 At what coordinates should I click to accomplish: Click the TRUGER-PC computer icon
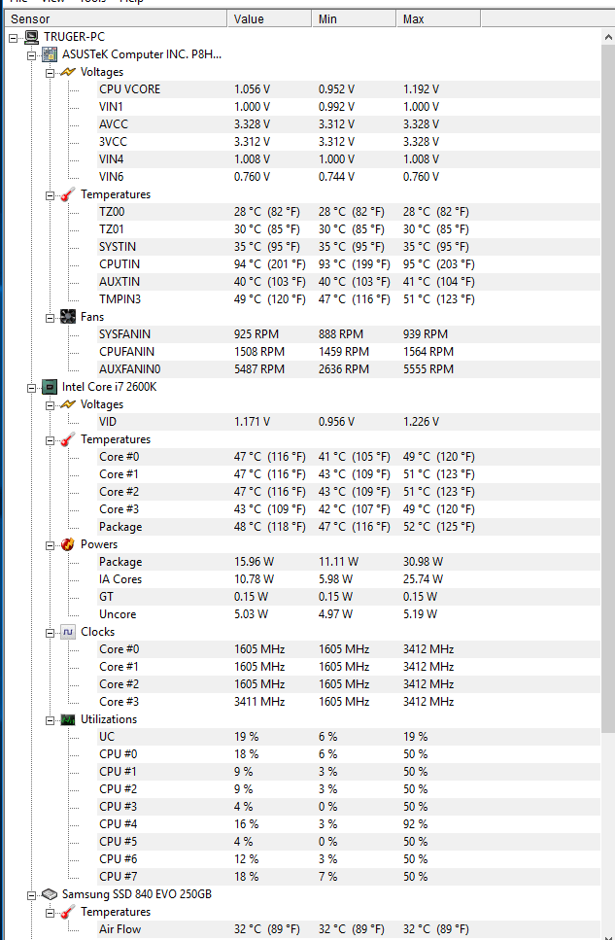(x=32, y=37)
